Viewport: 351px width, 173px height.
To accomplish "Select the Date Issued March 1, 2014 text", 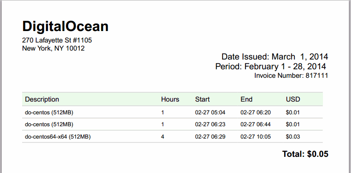I will pos(274,57).
